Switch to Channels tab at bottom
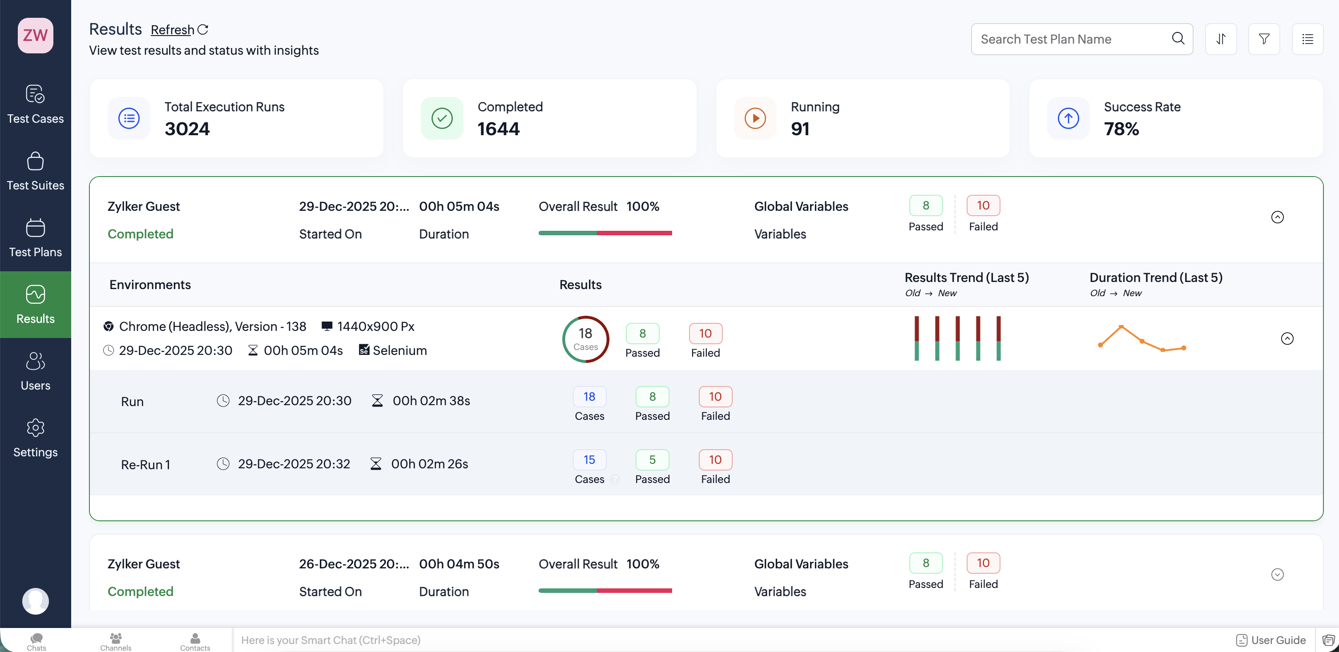 (x=115, y=641)
